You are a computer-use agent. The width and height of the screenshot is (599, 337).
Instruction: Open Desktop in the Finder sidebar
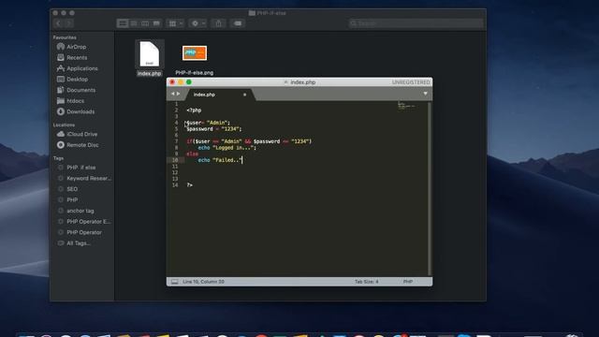tap(77, 80)
